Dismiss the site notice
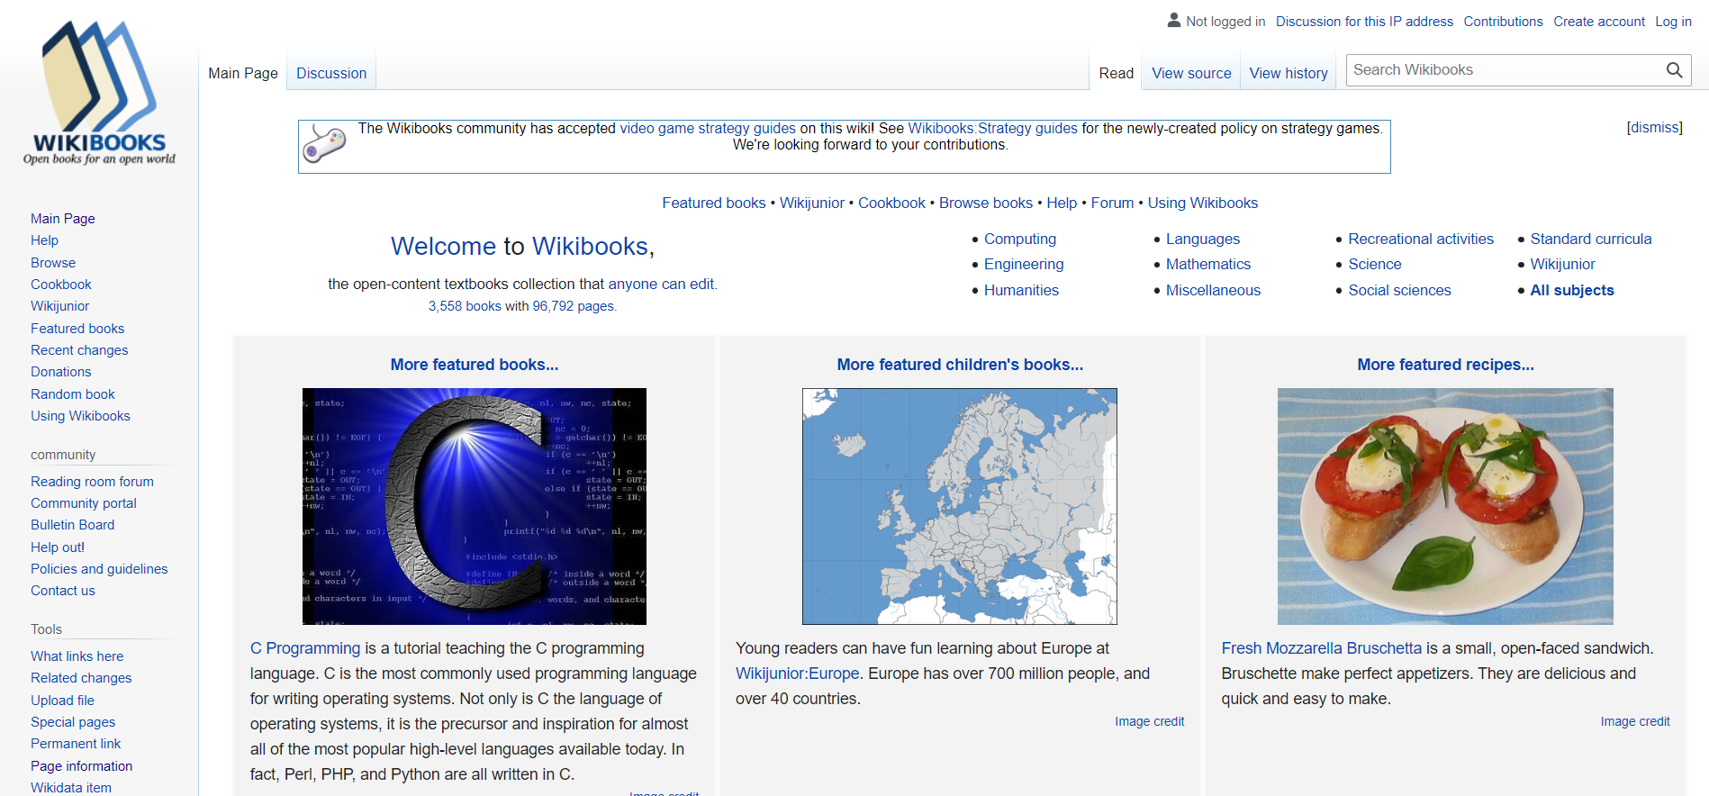Screen dimensions: 1709x796 pyautogui.click(x=1655, y=128)
